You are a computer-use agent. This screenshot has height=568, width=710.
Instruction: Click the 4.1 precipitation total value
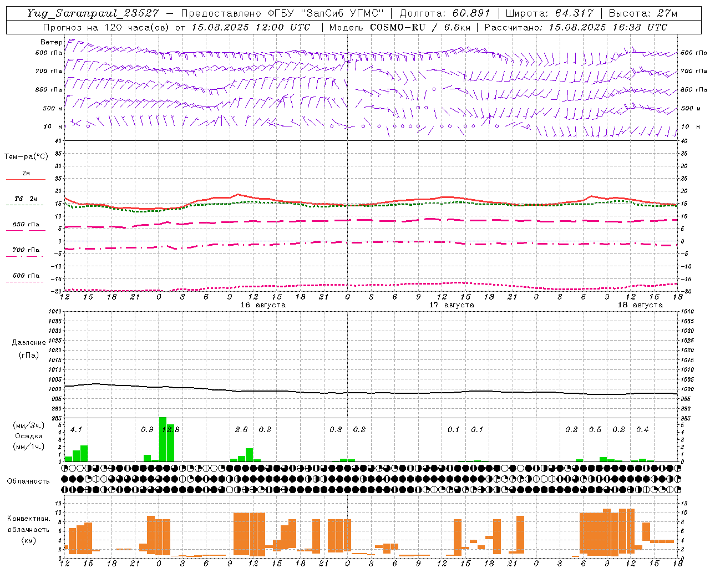[x=76, y=430]
